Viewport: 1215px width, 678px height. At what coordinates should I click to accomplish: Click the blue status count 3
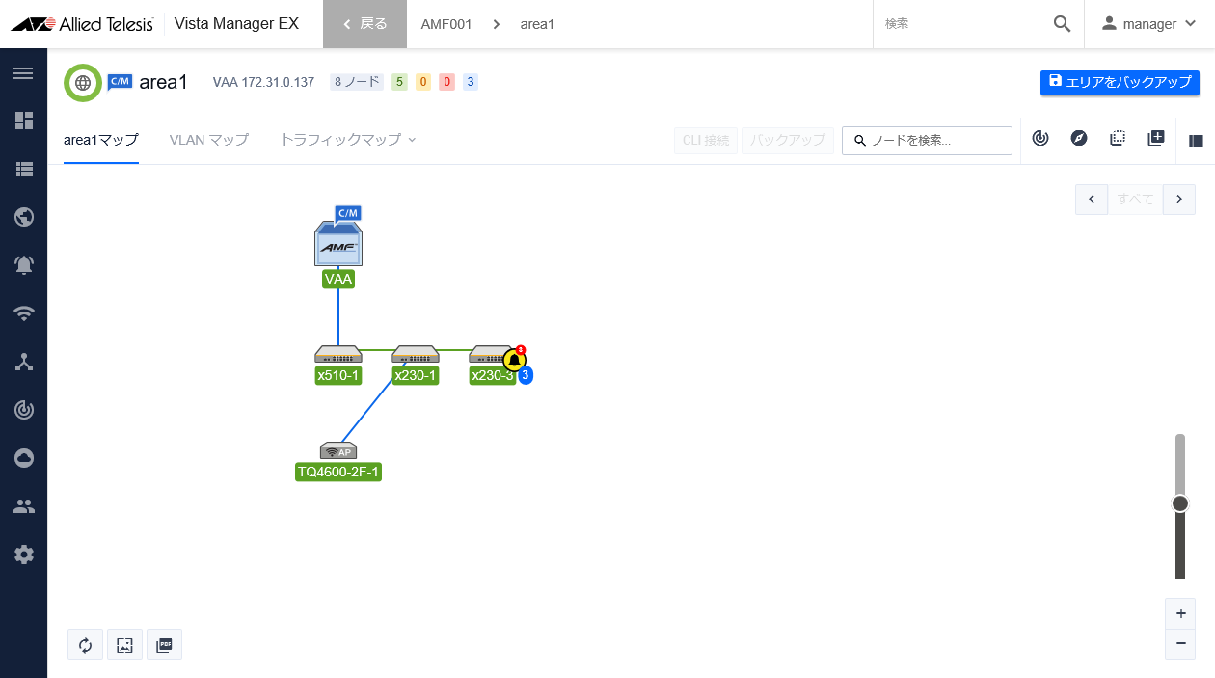tap(471, 82)
